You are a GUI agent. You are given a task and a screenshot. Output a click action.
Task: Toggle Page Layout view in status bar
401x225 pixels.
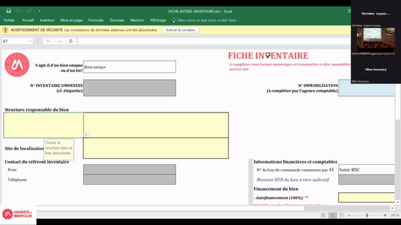click(x=332, y=215)
